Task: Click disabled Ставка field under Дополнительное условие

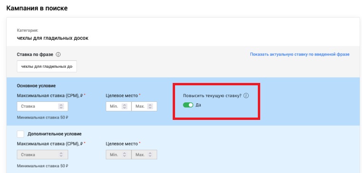Action: (x=42, y=155)
